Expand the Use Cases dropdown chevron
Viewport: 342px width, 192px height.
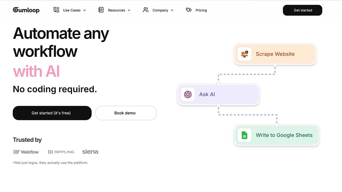85,10
